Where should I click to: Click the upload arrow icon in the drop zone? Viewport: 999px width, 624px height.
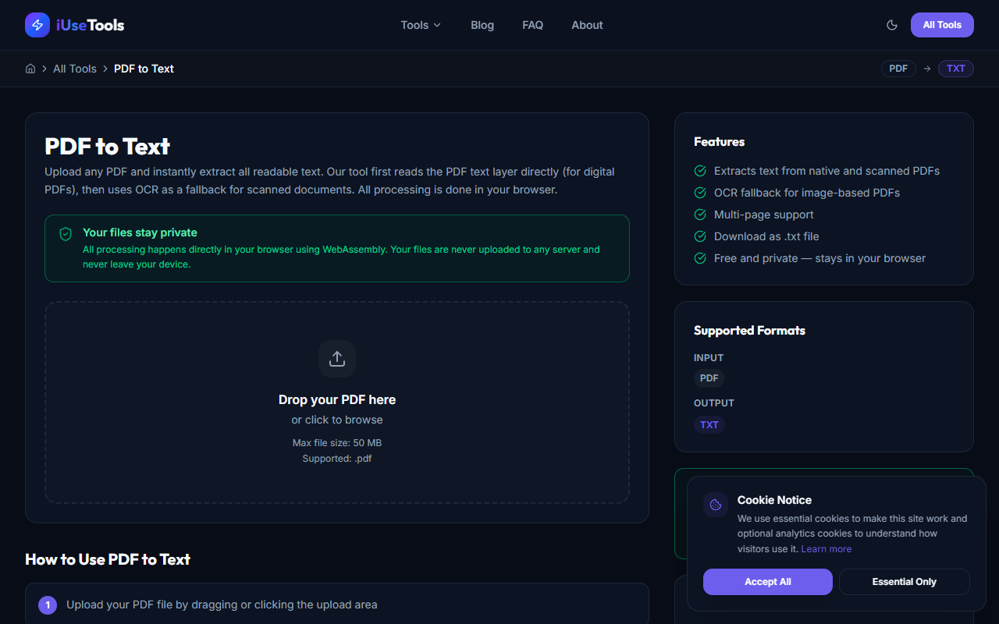336,358
